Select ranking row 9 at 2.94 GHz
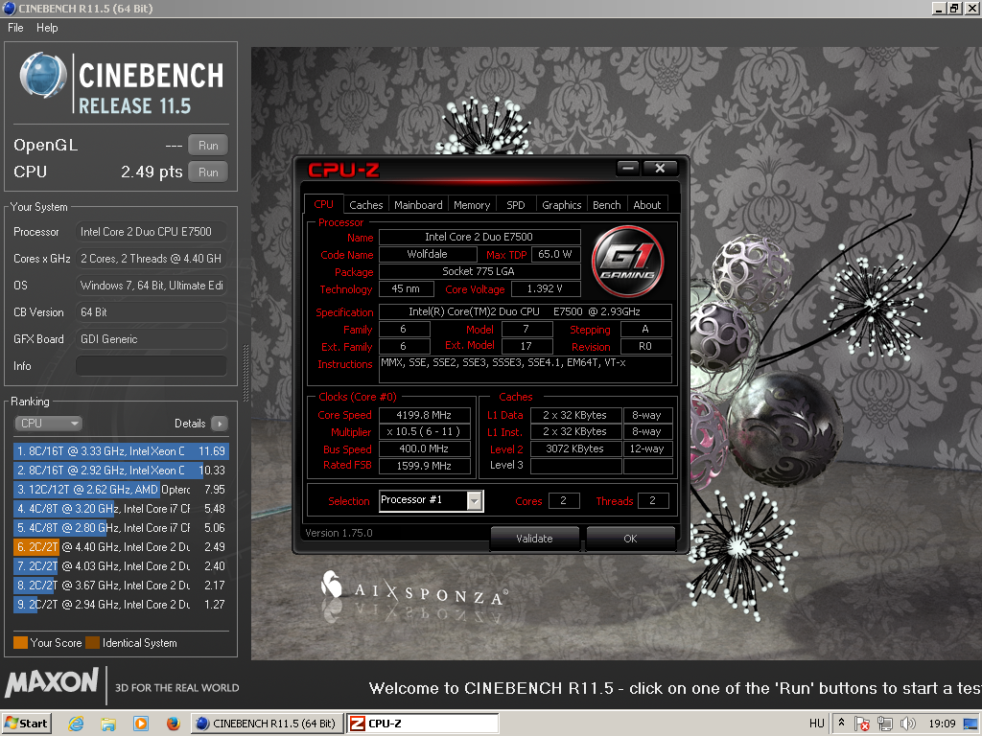Screen dimensions: 982x736 point(120,605)
